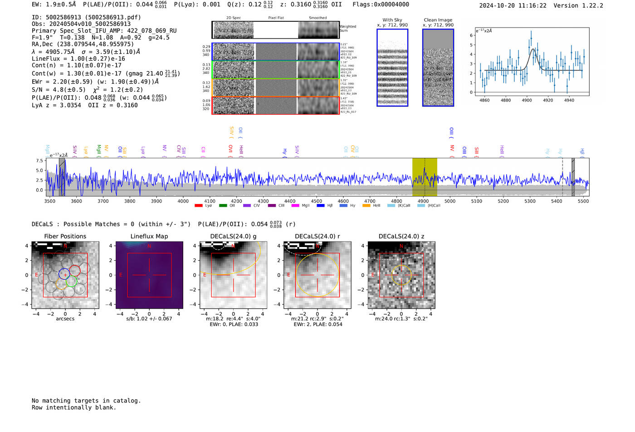Click the red Lyα legend swatch
Viewport: 635px width, 432px height.
tap(198, 205)
